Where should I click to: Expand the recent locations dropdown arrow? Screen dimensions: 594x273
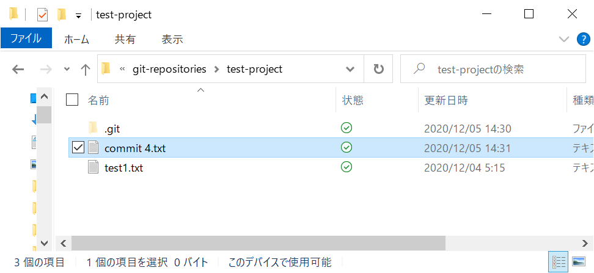67,69
